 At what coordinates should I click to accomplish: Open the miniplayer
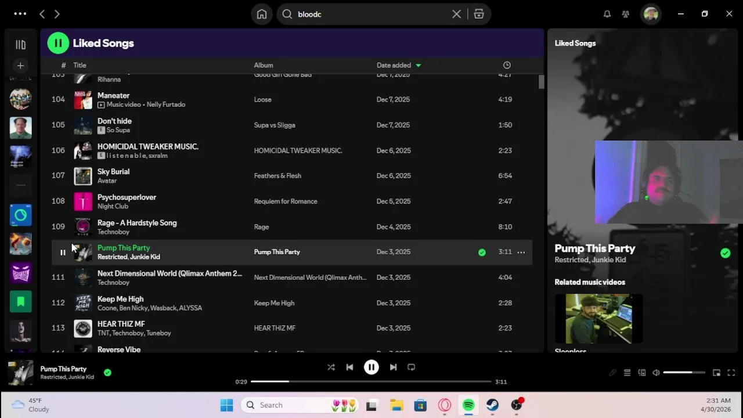716,373
